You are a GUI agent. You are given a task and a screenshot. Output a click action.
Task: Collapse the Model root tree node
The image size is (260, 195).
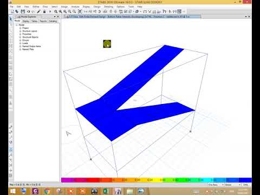tap(17, 25)
